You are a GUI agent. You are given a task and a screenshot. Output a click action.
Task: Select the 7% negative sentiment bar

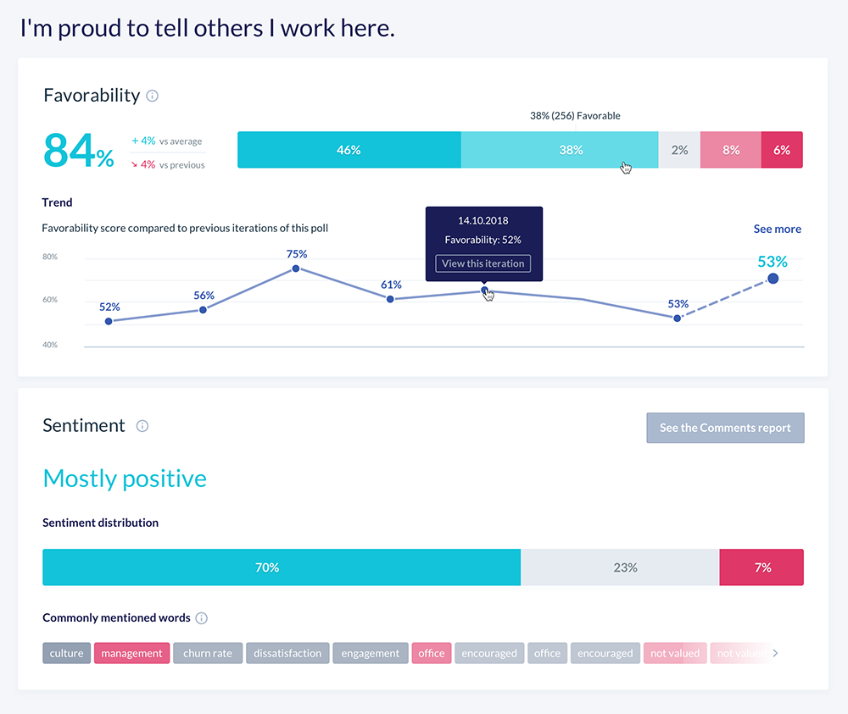(x=762, y=567)
